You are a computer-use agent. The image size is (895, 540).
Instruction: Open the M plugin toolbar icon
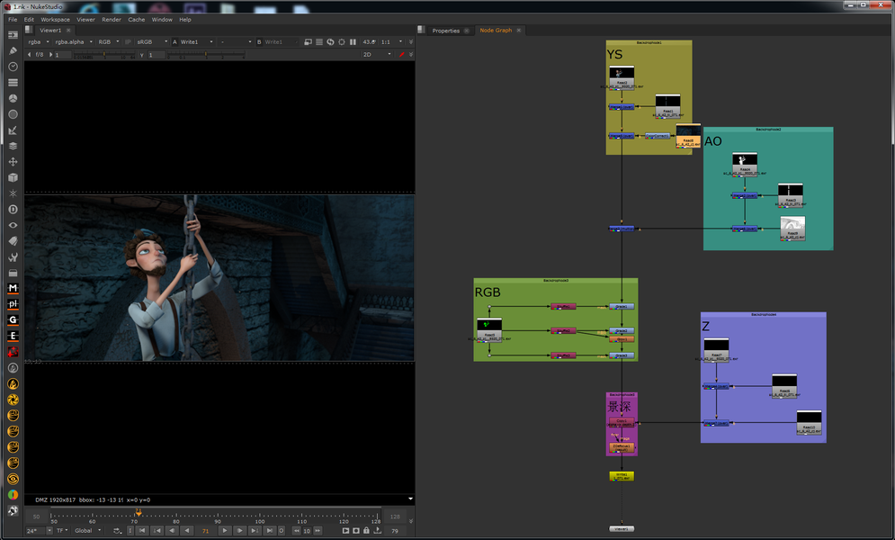tap(13, 288)
